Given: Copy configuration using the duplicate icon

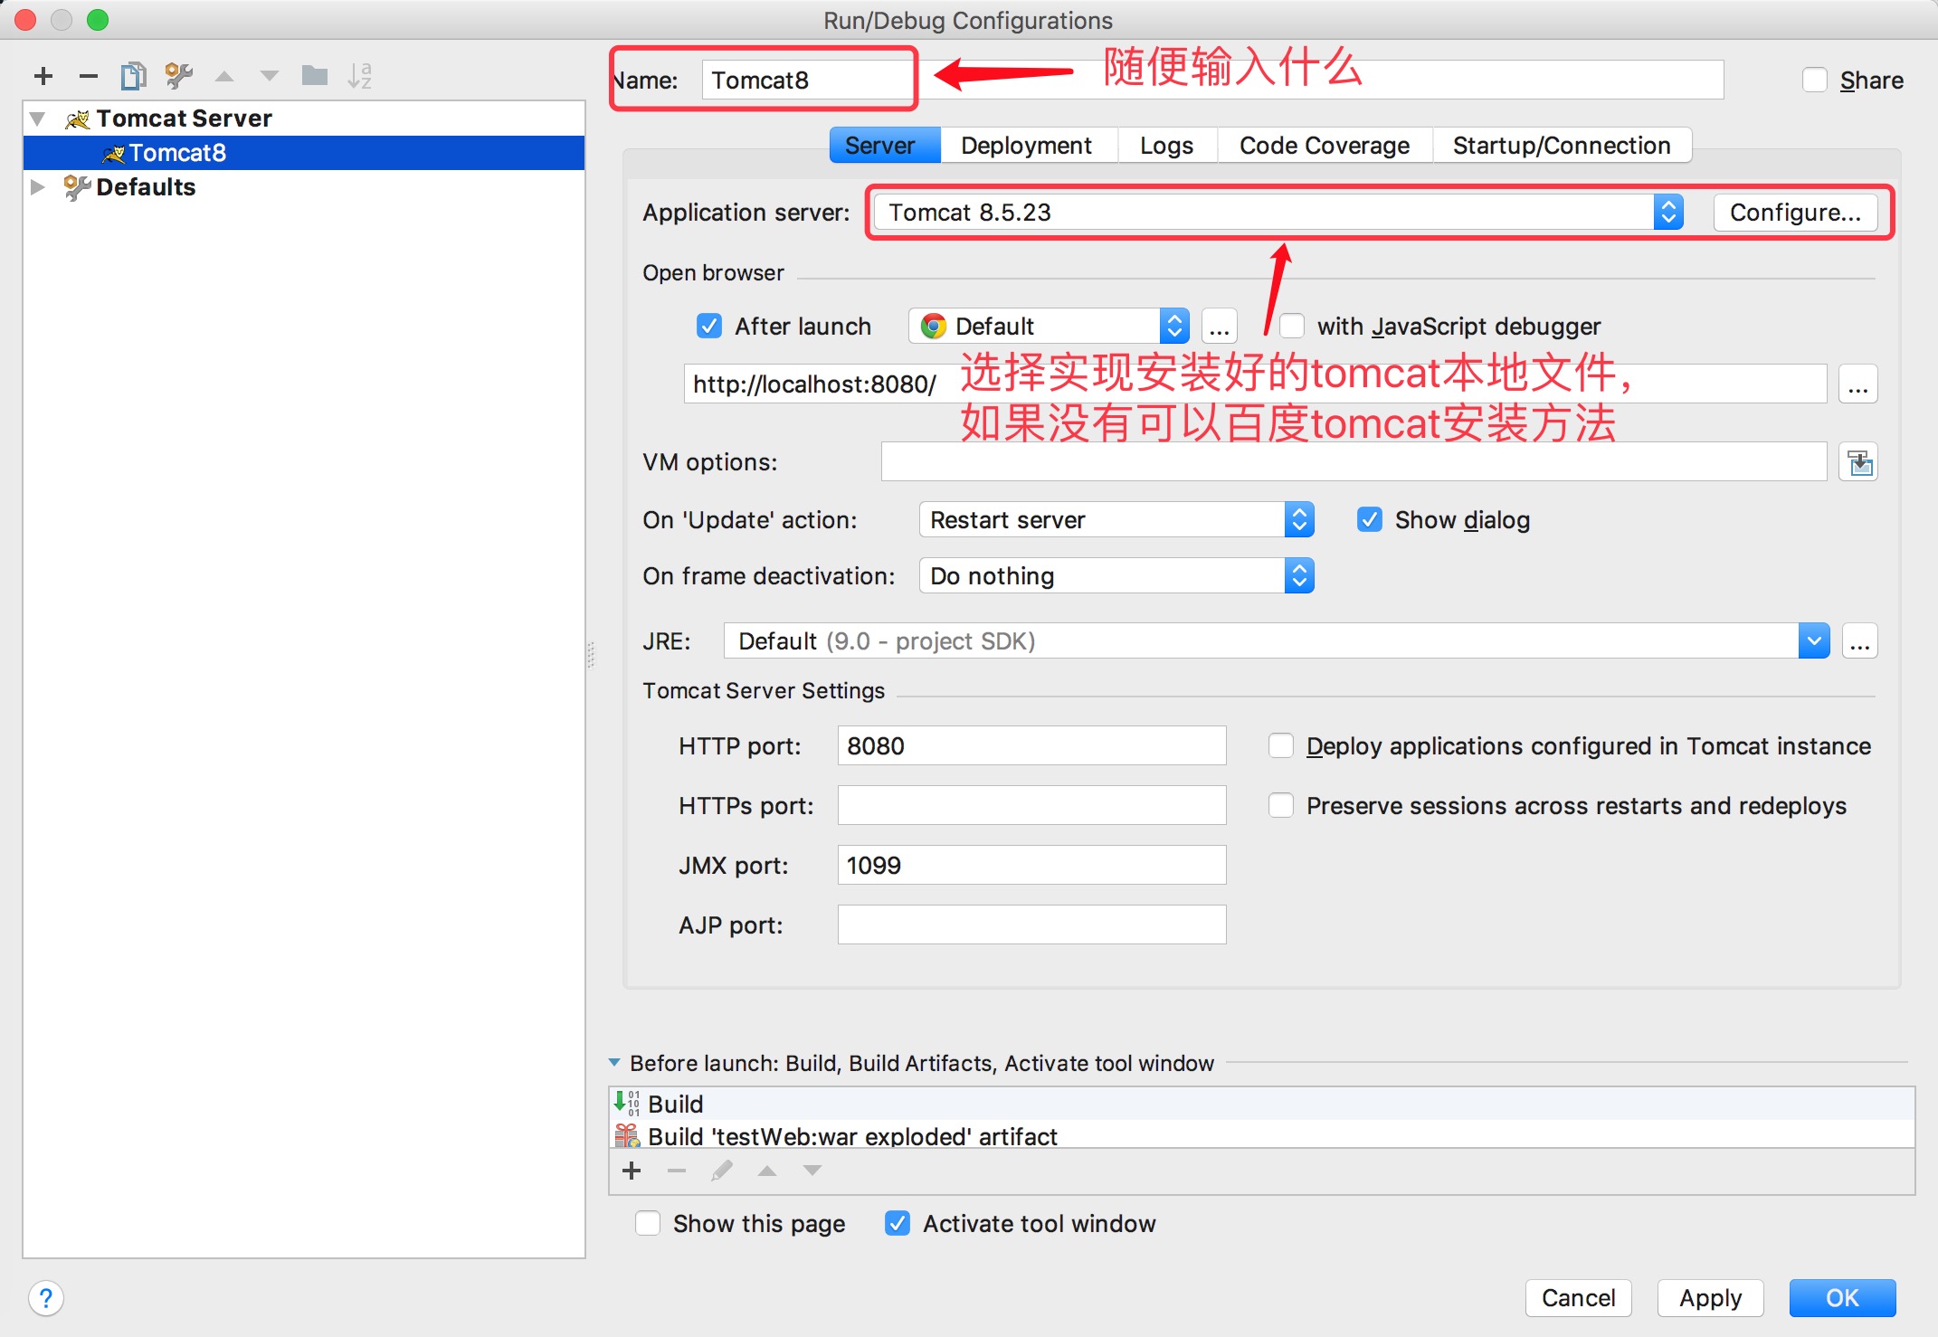Looking at the screenshot, I should tap(134, 76).
